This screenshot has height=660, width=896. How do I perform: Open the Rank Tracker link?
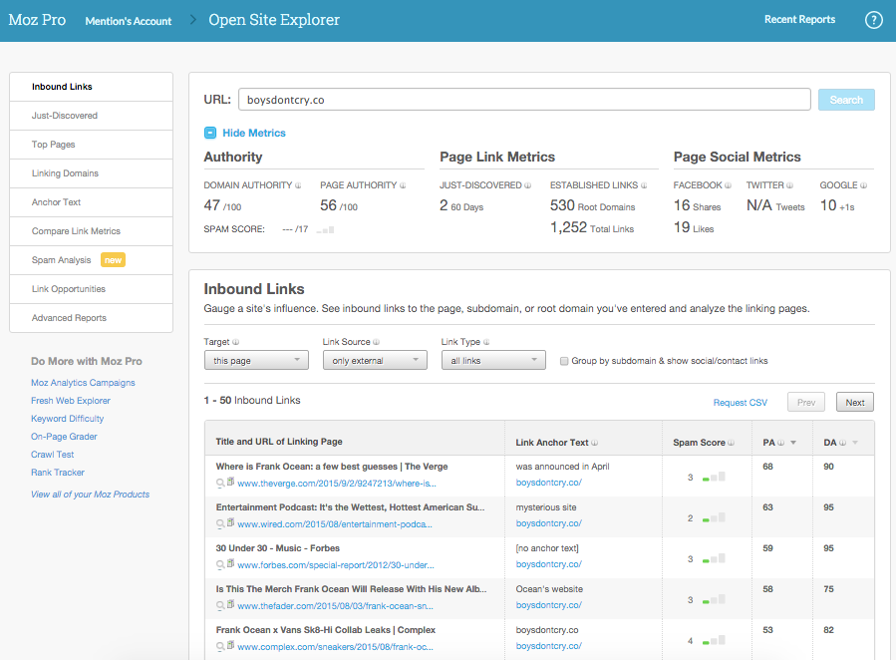pyautogui.click(x=58, y=473)
